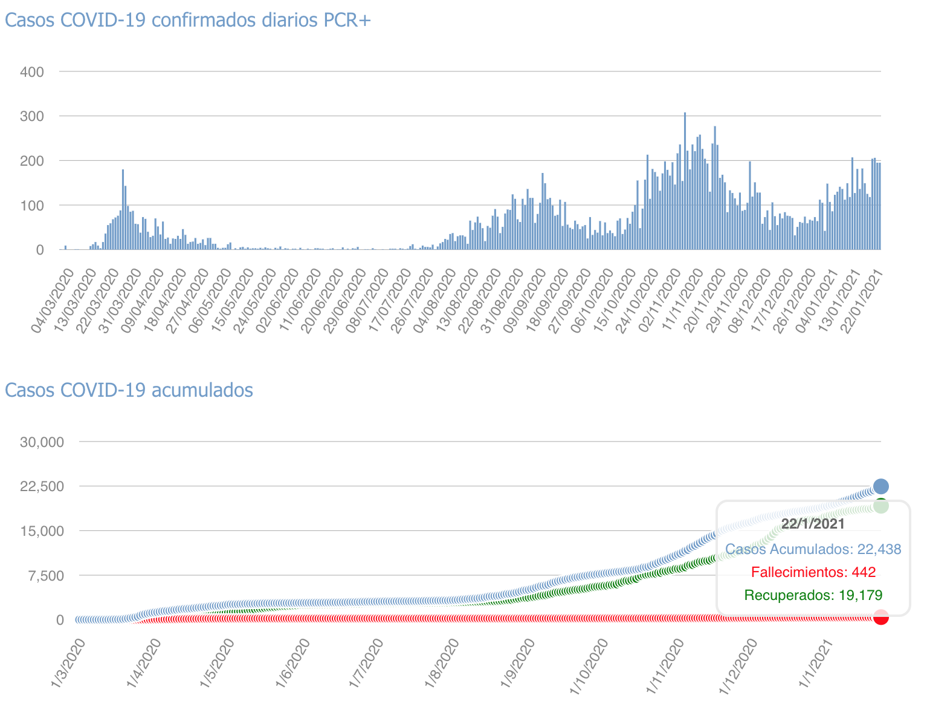Click the large green Recuperados endpoint marker
This screenshot has height=704, width=927.
pos(880,506)
